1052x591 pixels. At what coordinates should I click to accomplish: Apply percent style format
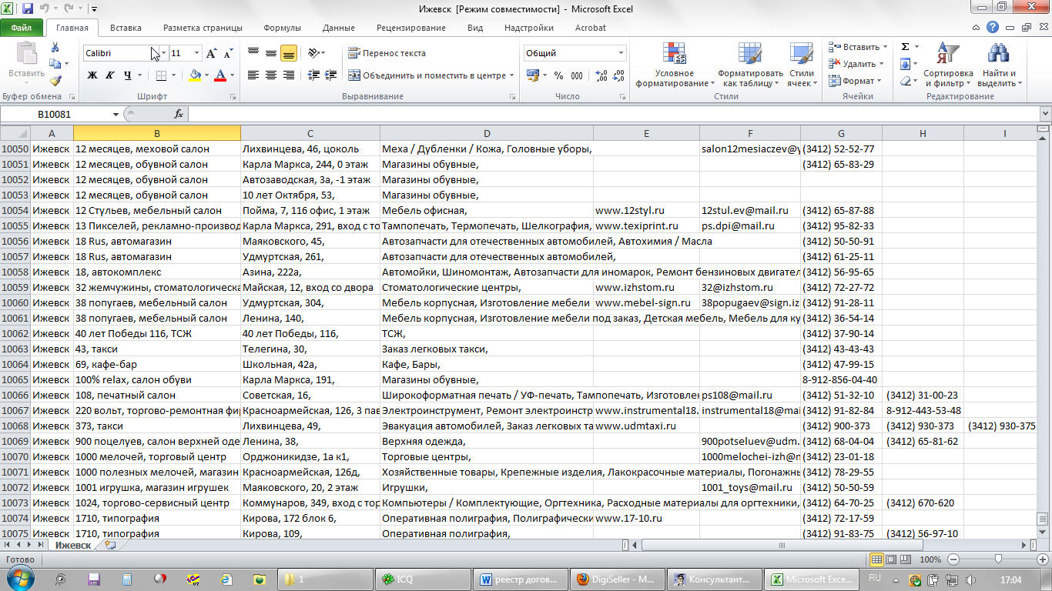coord(558,75)
